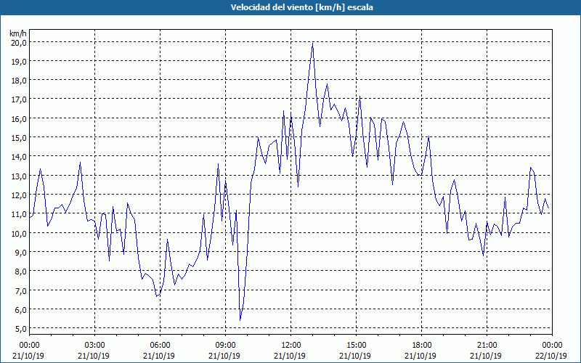Click the "21:00" time label on x-axis

click(x=487, y=346)
